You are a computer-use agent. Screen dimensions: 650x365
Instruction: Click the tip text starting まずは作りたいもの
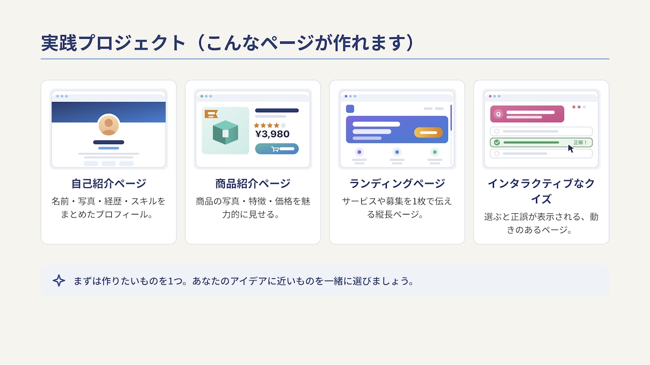point(244,281)
